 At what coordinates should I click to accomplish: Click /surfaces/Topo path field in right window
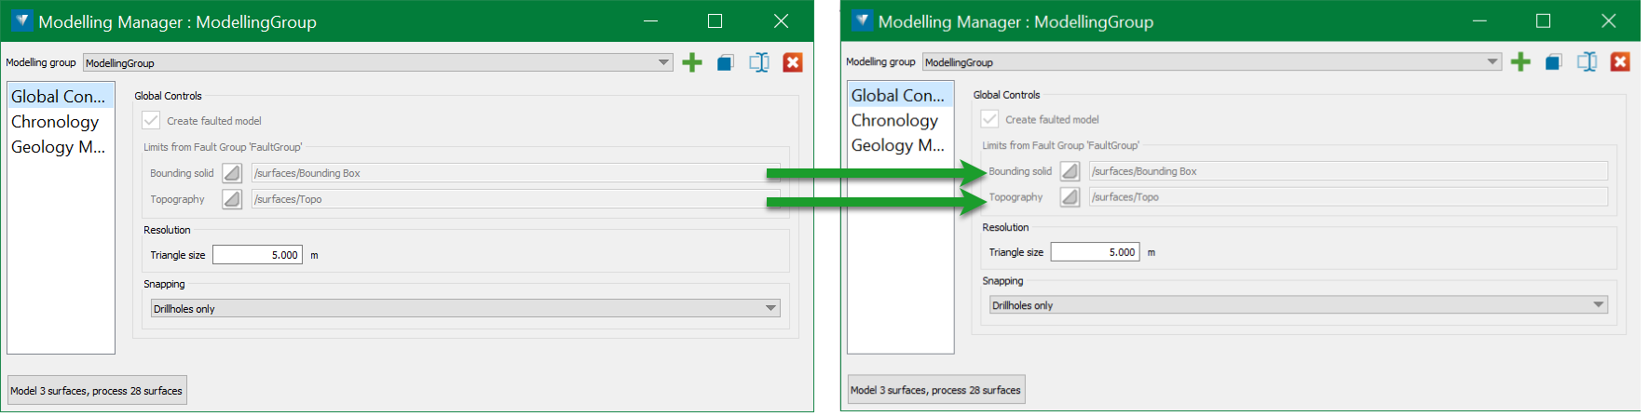pos(1347,197)
